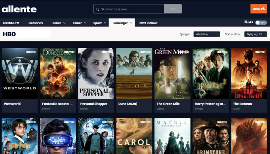Click the Fantastic Beasts title
This screenshot has width=270, height=154.
click(57, 104)
